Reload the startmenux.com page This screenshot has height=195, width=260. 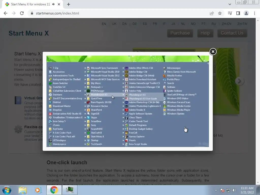pyautogui.click(x=22, y=13)
